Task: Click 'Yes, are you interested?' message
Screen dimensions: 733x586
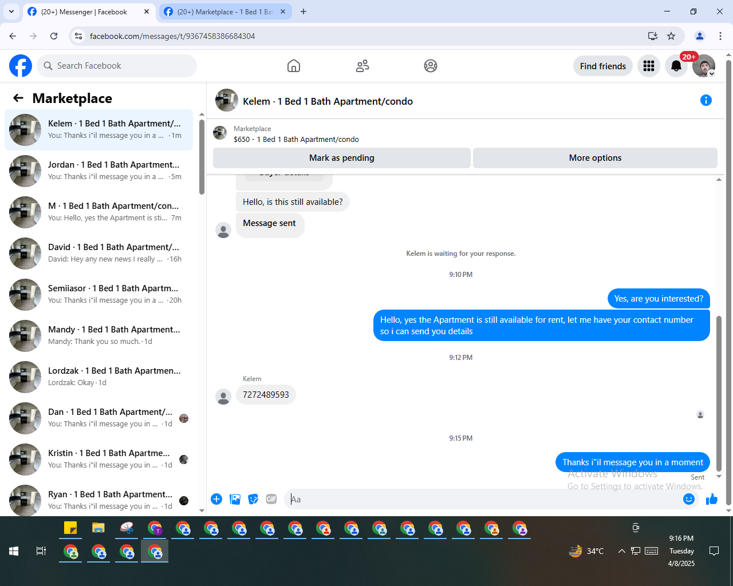Action: [659, 299]
